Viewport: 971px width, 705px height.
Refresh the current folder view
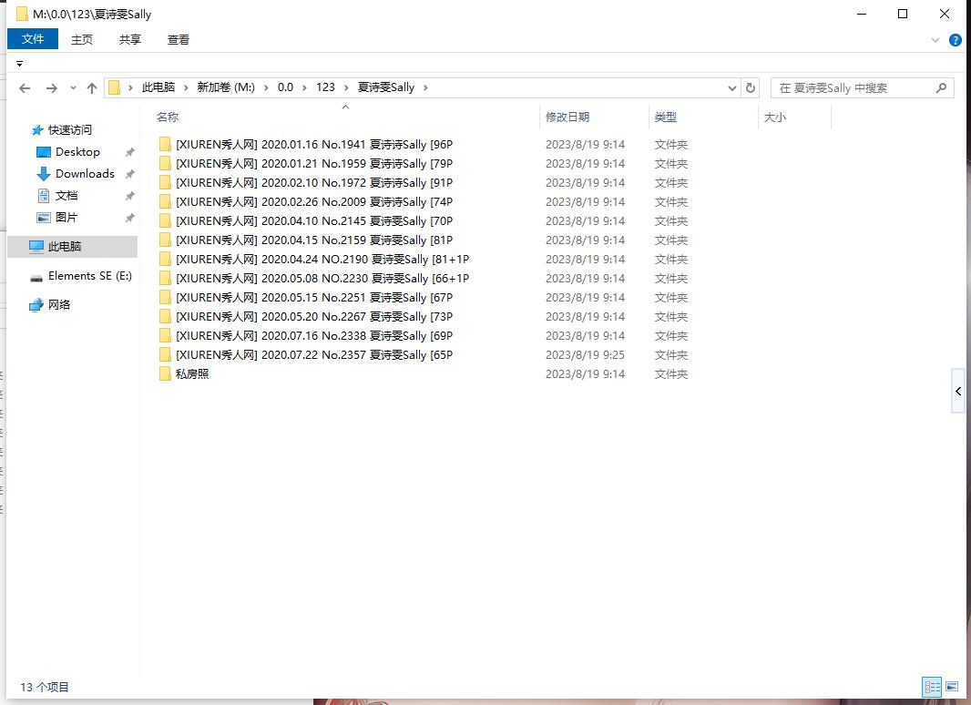(x=751, y=88)
